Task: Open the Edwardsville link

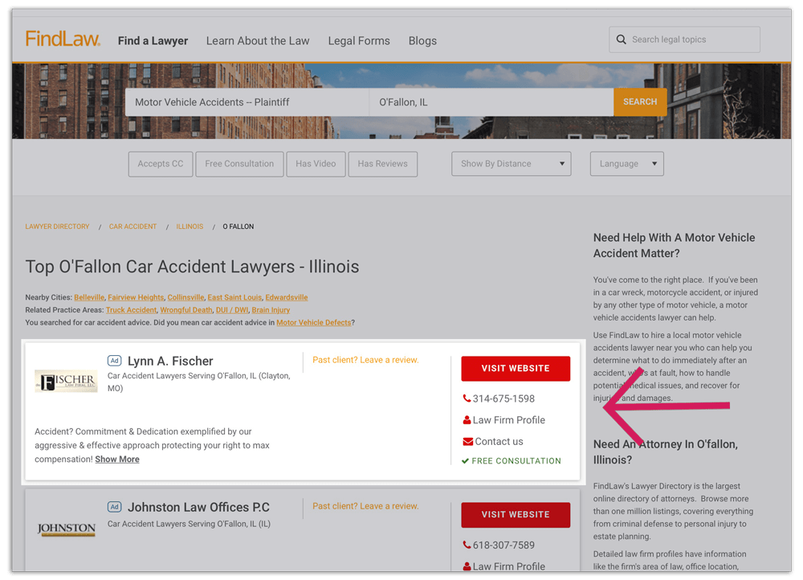Action: click(x=287, y=297)
